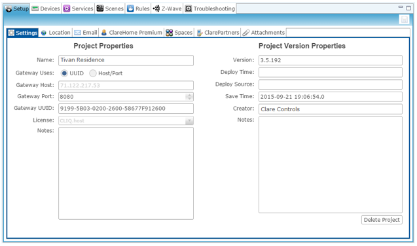This screenshot has width=417, height=246.
Task: Click the Deploy Time field
Action: (x=331, y=72)
